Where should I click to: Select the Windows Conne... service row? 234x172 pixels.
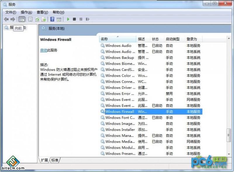point(151,81)
